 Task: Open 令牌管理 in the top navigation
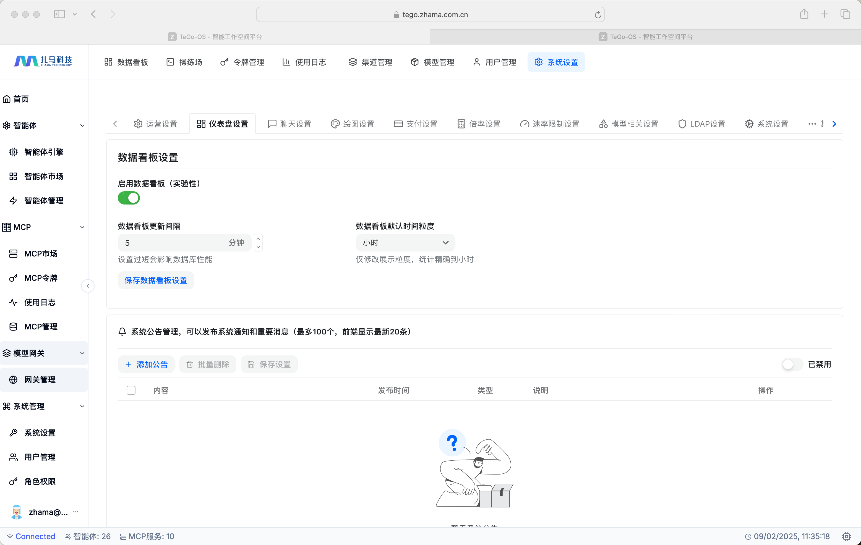point(242,62)
